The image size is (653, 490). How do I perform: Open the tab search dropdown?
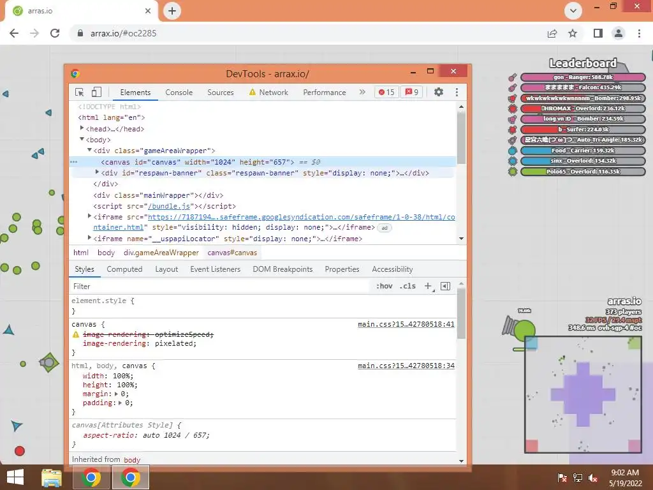(x=573, y=11)
